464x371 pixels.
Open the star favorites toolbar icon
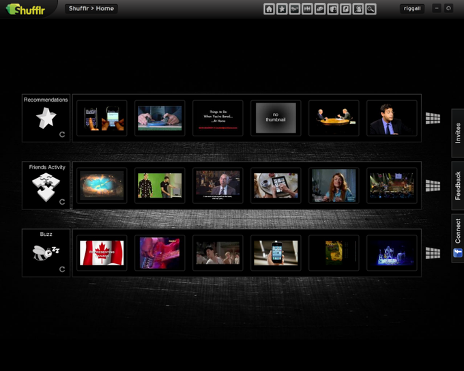[282, 9]
